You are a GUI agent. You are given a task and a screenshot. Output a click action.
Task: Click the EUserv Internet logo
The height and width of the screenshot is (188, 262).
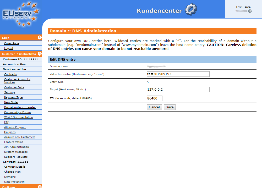tap(21, 14)
